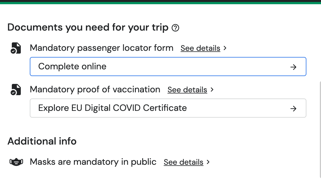Select the Complete online button
The image size is (321, 183).
click(168, 67)
